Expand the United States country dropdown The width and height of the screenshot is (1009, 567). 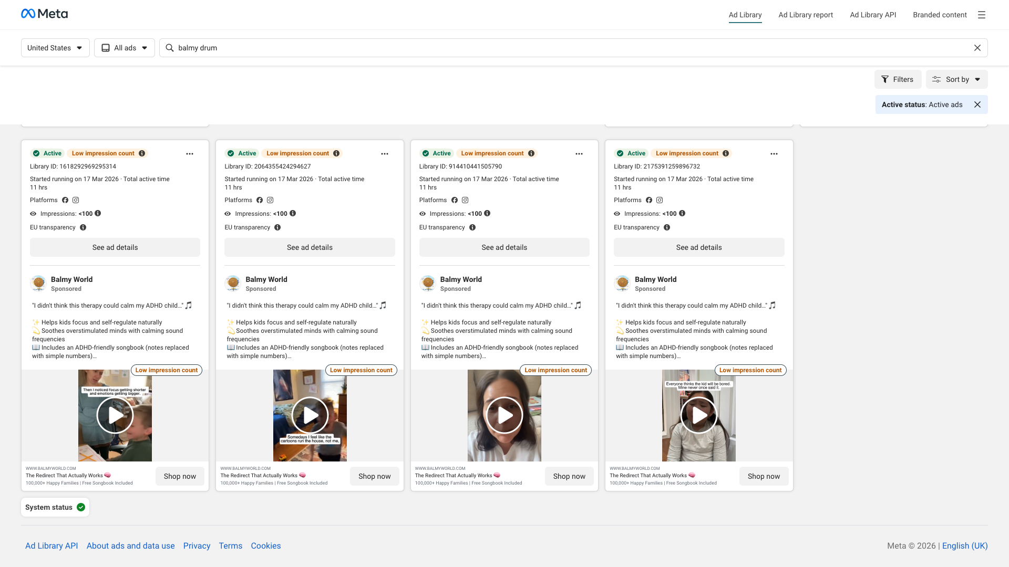click(55, 48)
